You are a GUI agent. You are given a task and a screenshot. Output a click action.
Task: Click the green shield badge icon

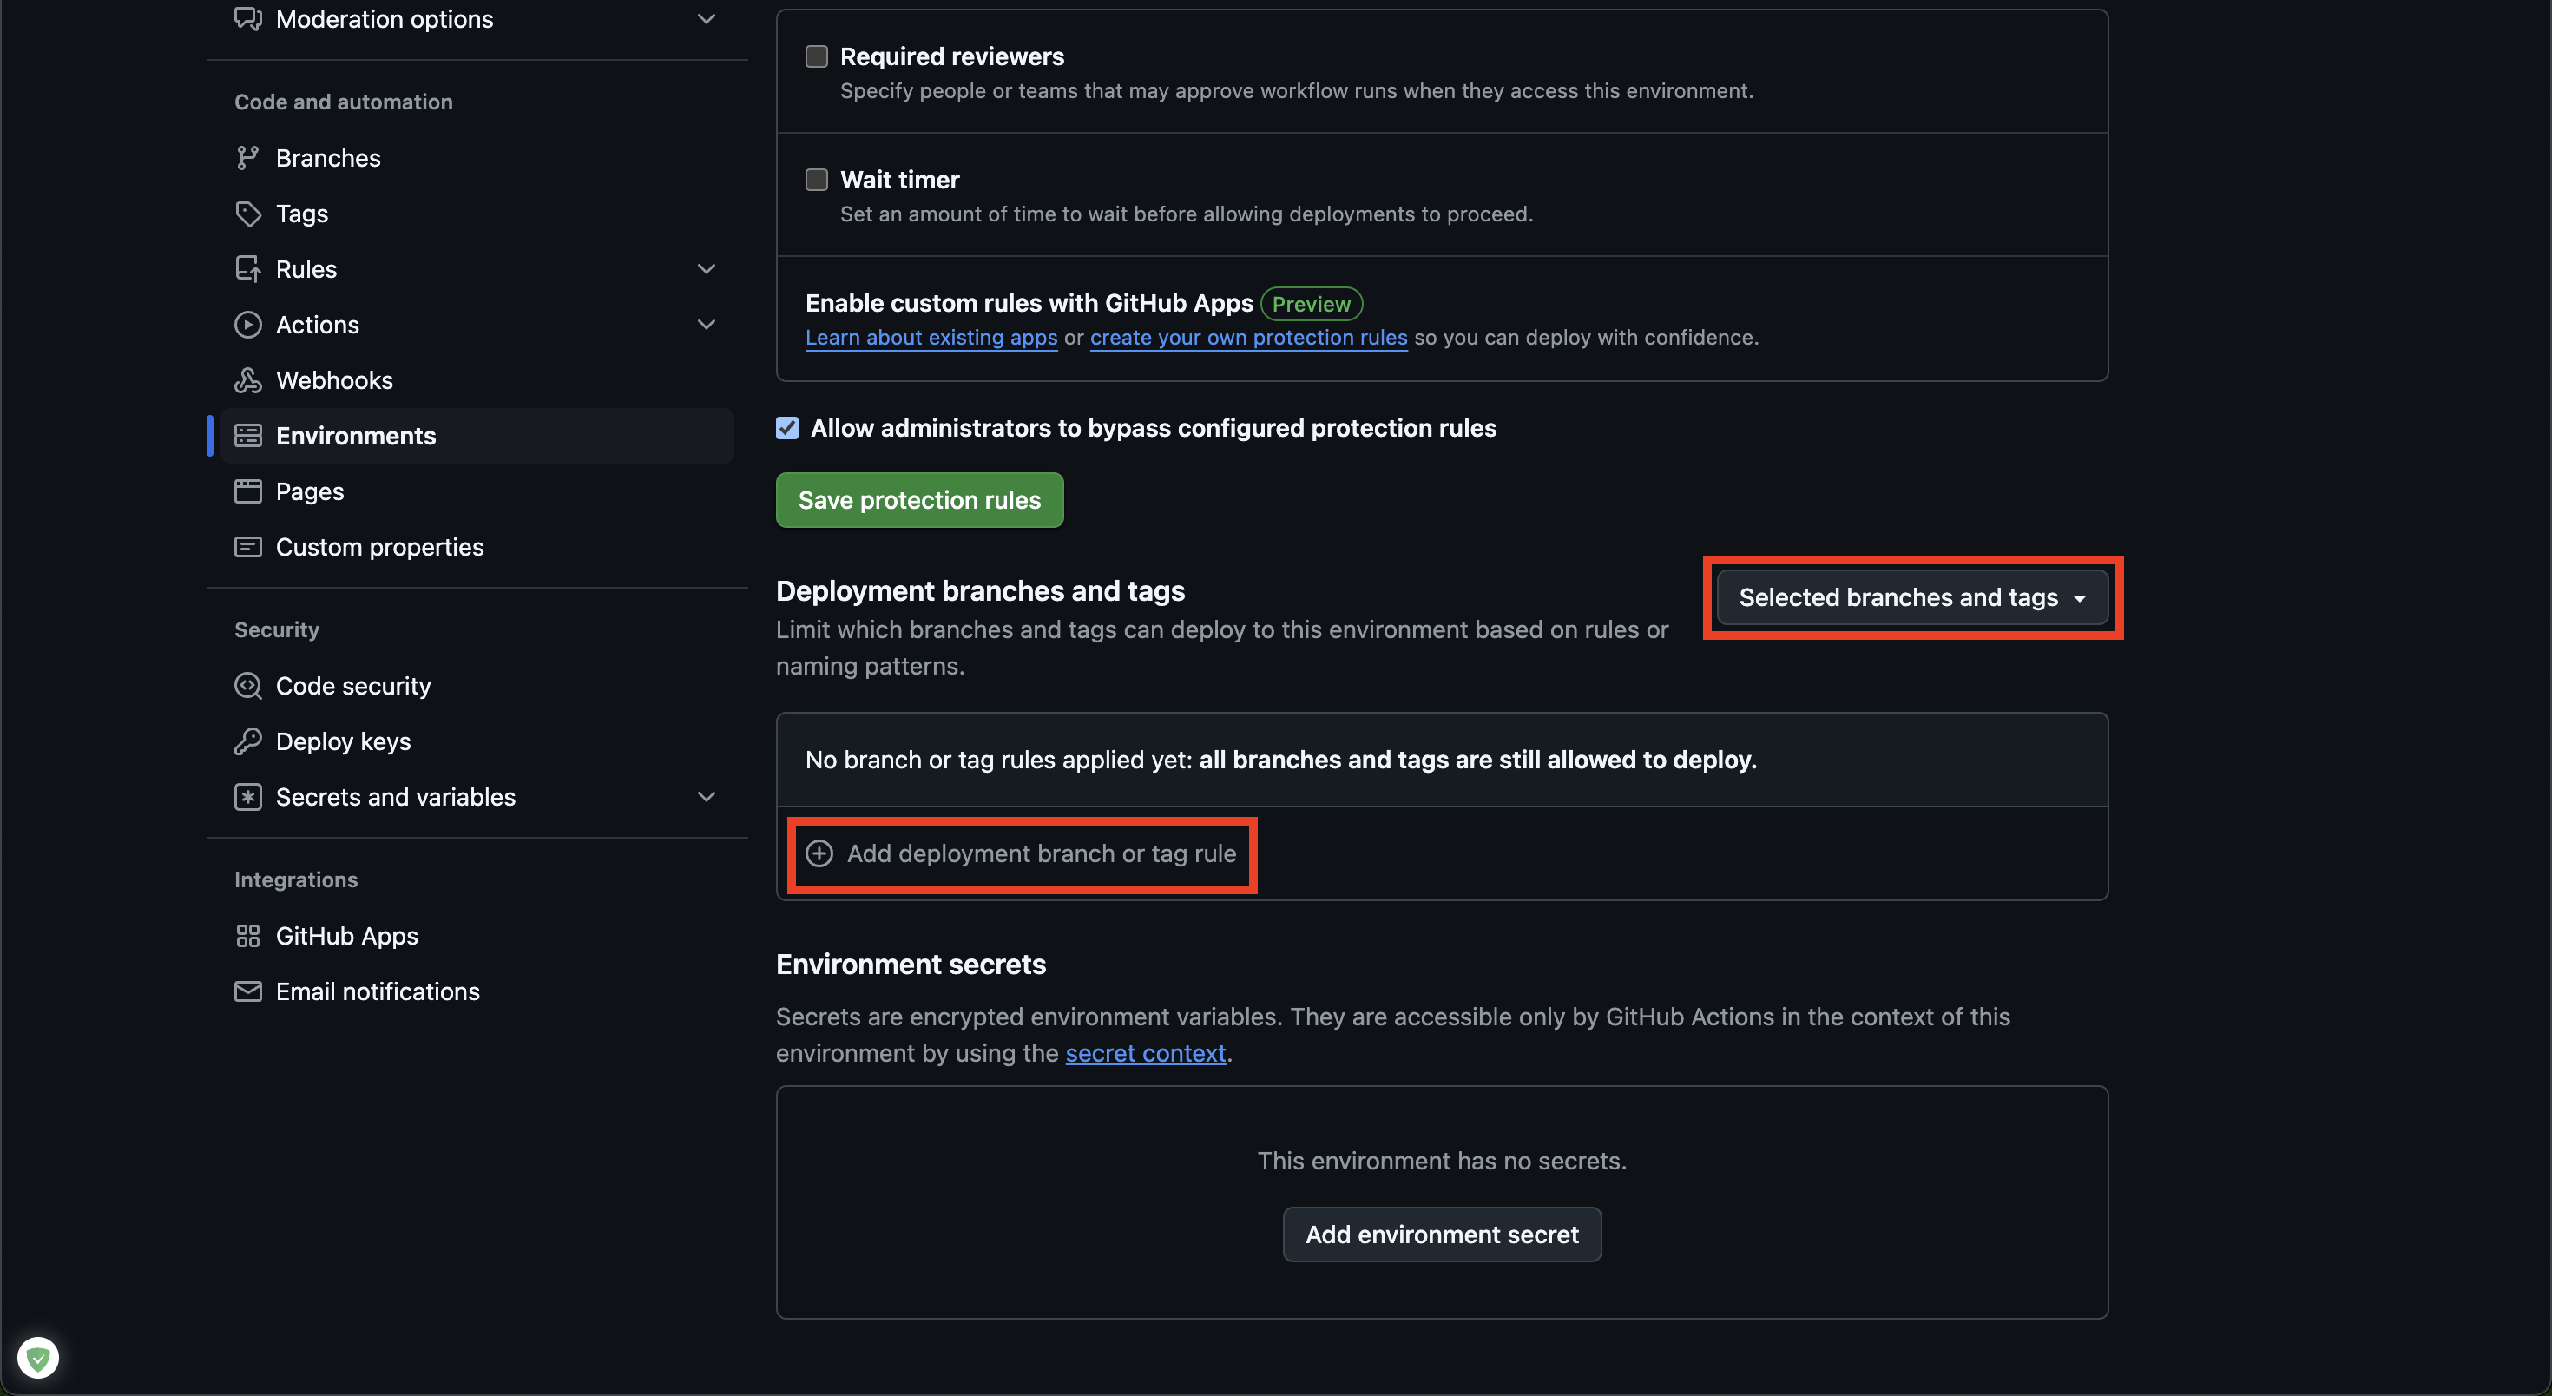(39, 1357)
